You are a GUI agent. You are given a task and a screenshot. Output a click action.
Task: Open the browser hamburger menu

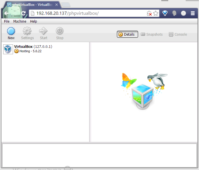tap(193, 13)
